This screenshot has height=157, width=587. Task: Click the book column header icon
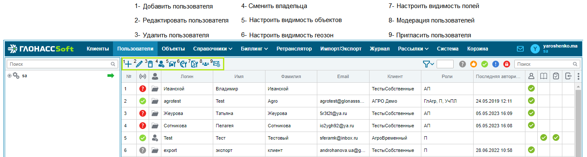point(544,76)
